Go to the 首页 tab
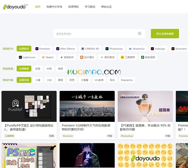This screenshot has height=168, width=188. click(x=38, y=7)
